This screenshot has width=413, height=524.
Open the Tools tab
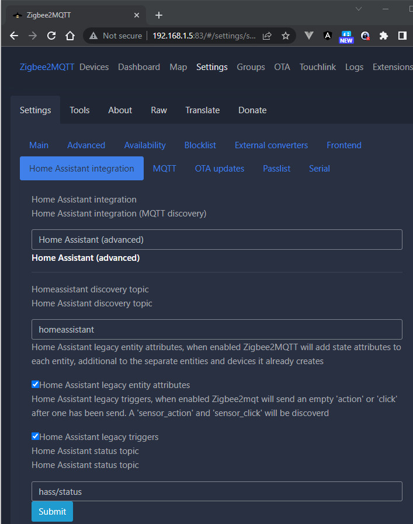click(79, 110)
